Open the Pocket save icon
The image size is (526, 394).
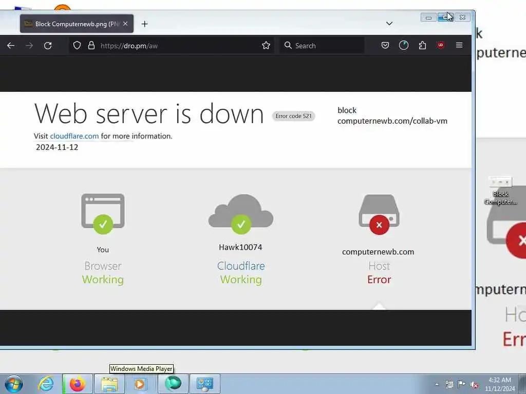[x=385, y=45]
